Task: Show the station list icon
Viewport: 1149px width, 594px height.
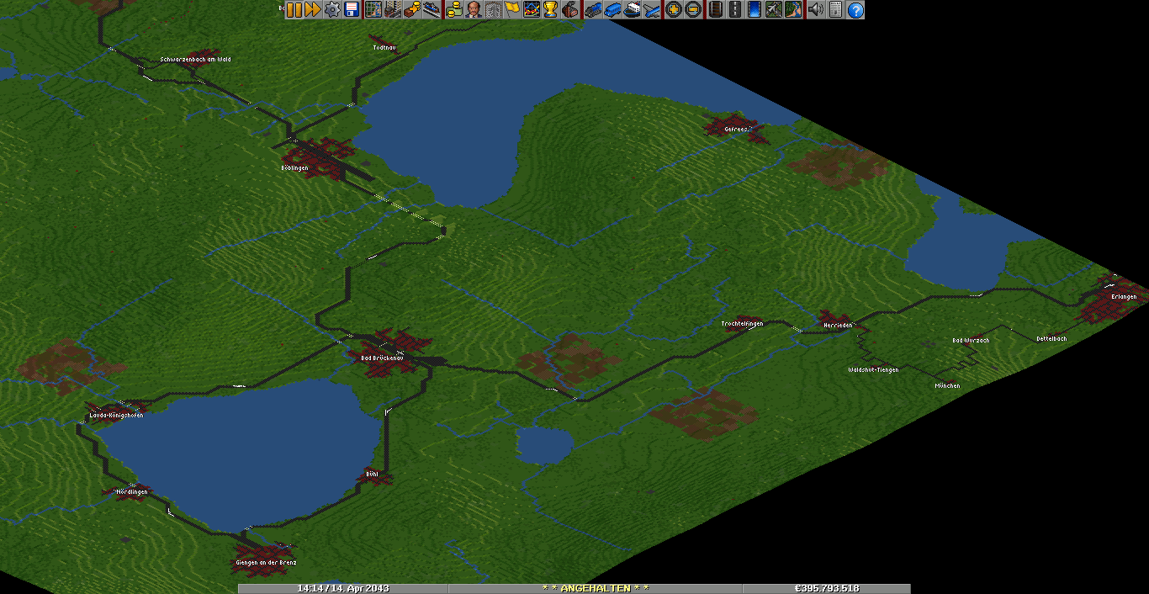Action: point(432,10)
